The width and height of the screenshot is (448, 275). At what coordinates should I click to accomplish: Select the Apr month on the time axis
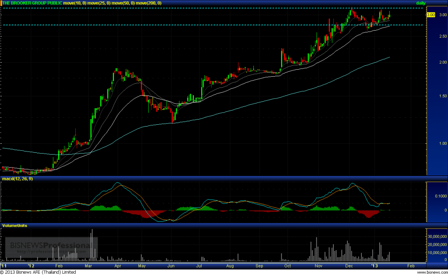[118, 266]
